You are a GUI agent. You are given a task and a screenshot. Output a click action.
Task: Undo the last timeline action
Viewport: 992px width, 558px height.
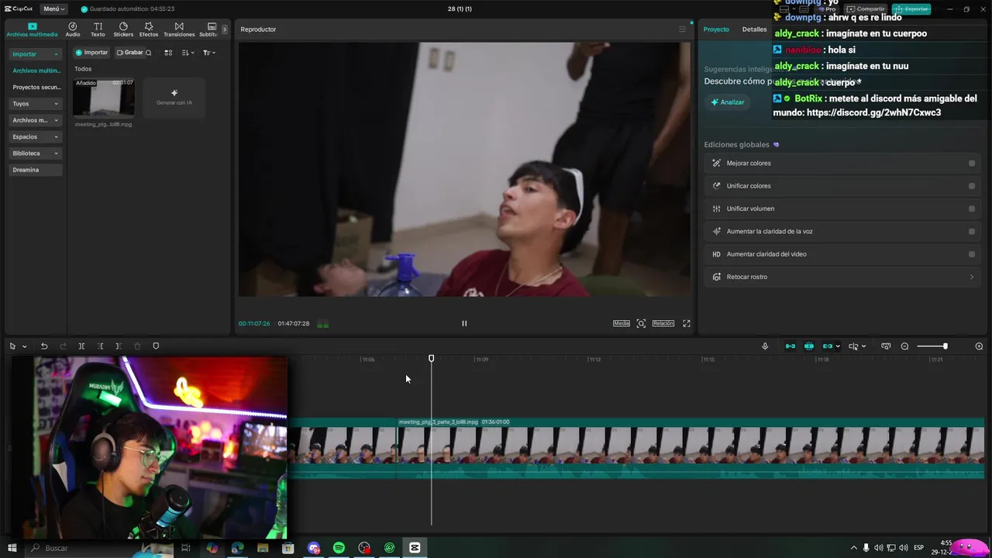44,346
